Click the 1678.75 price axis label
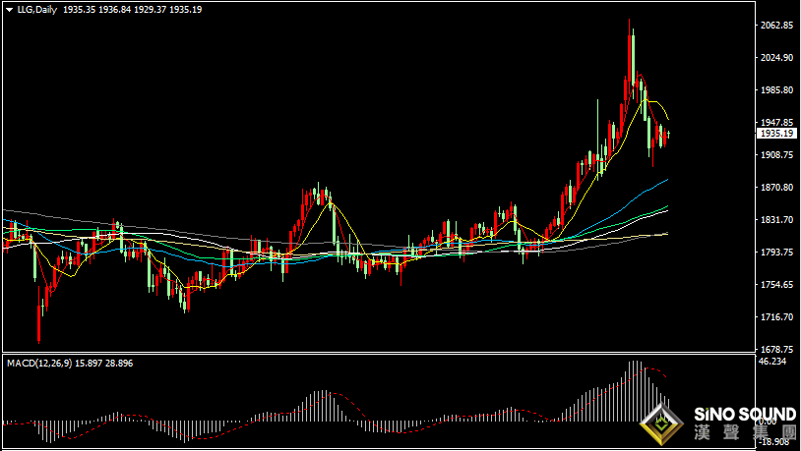Viewport: 801px width, 451px height. (x=777, y=349)
